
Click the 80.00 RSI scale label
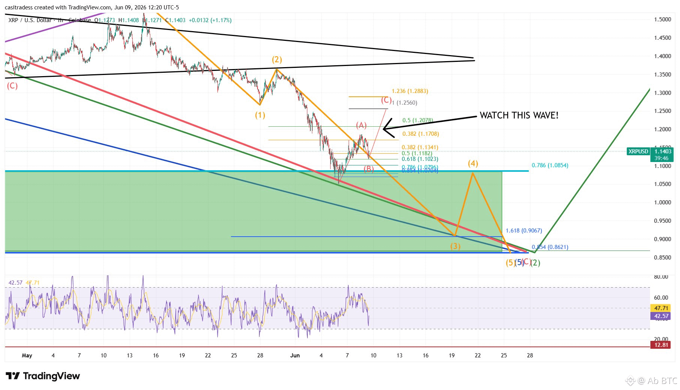661,277
